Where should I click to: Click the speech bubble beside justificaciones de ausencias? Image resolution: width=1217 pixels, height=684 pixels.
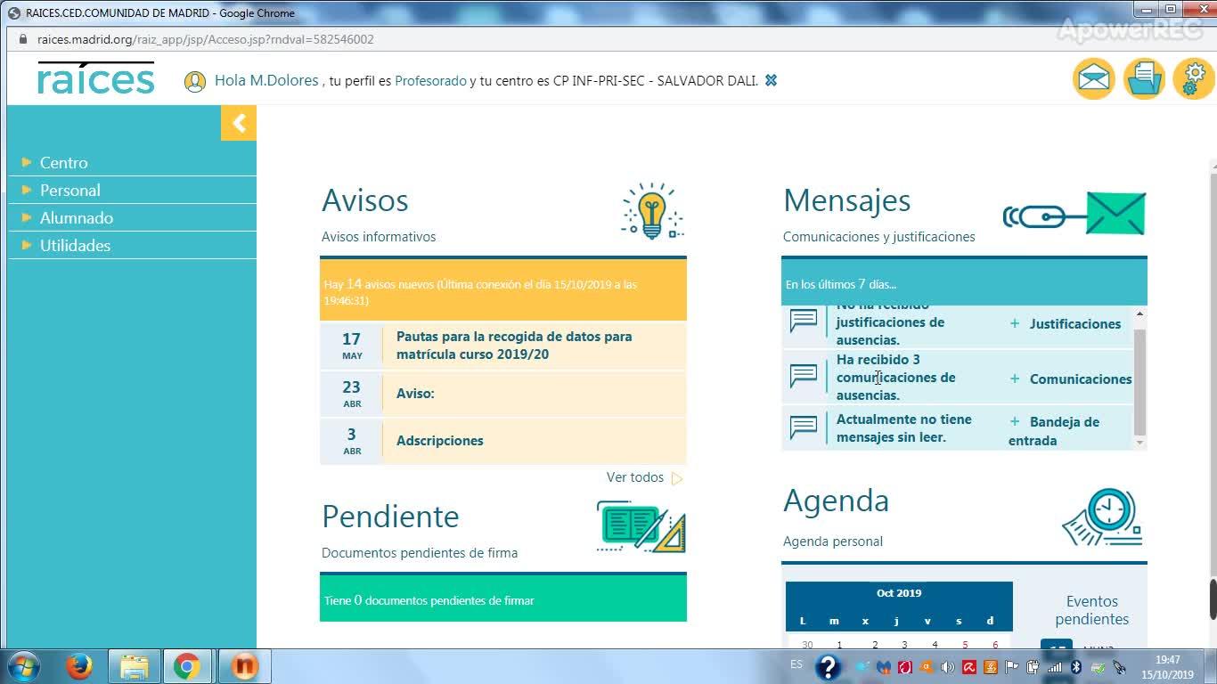[x=804, y=321]
